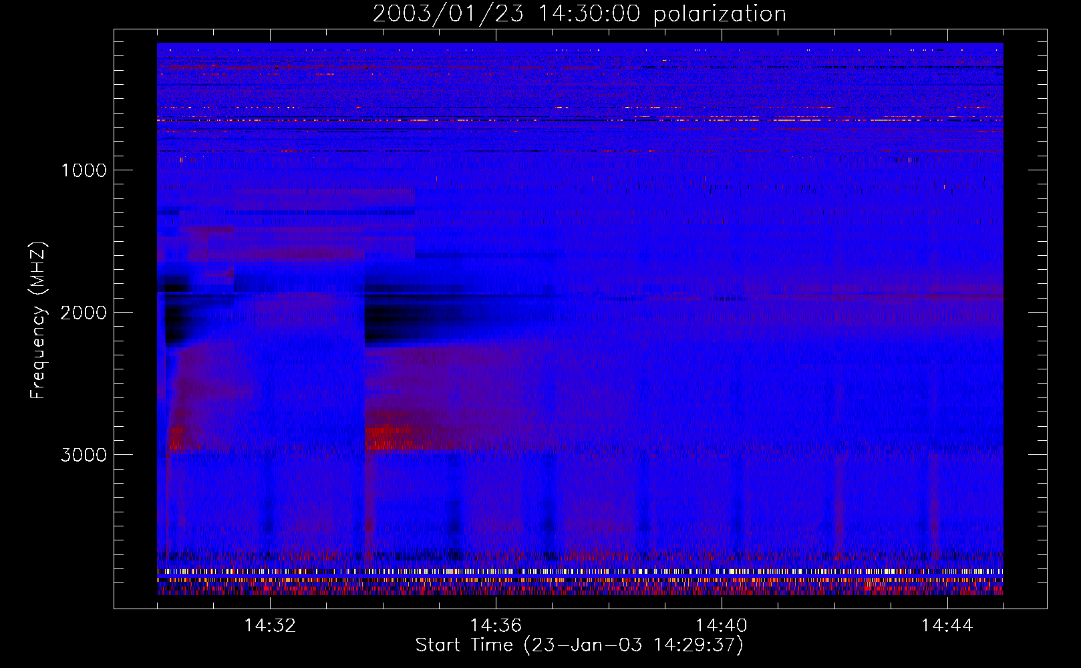Click the 3000 frequency tick label
Viewport: 1081px width, 668px height.
(84, 455)
